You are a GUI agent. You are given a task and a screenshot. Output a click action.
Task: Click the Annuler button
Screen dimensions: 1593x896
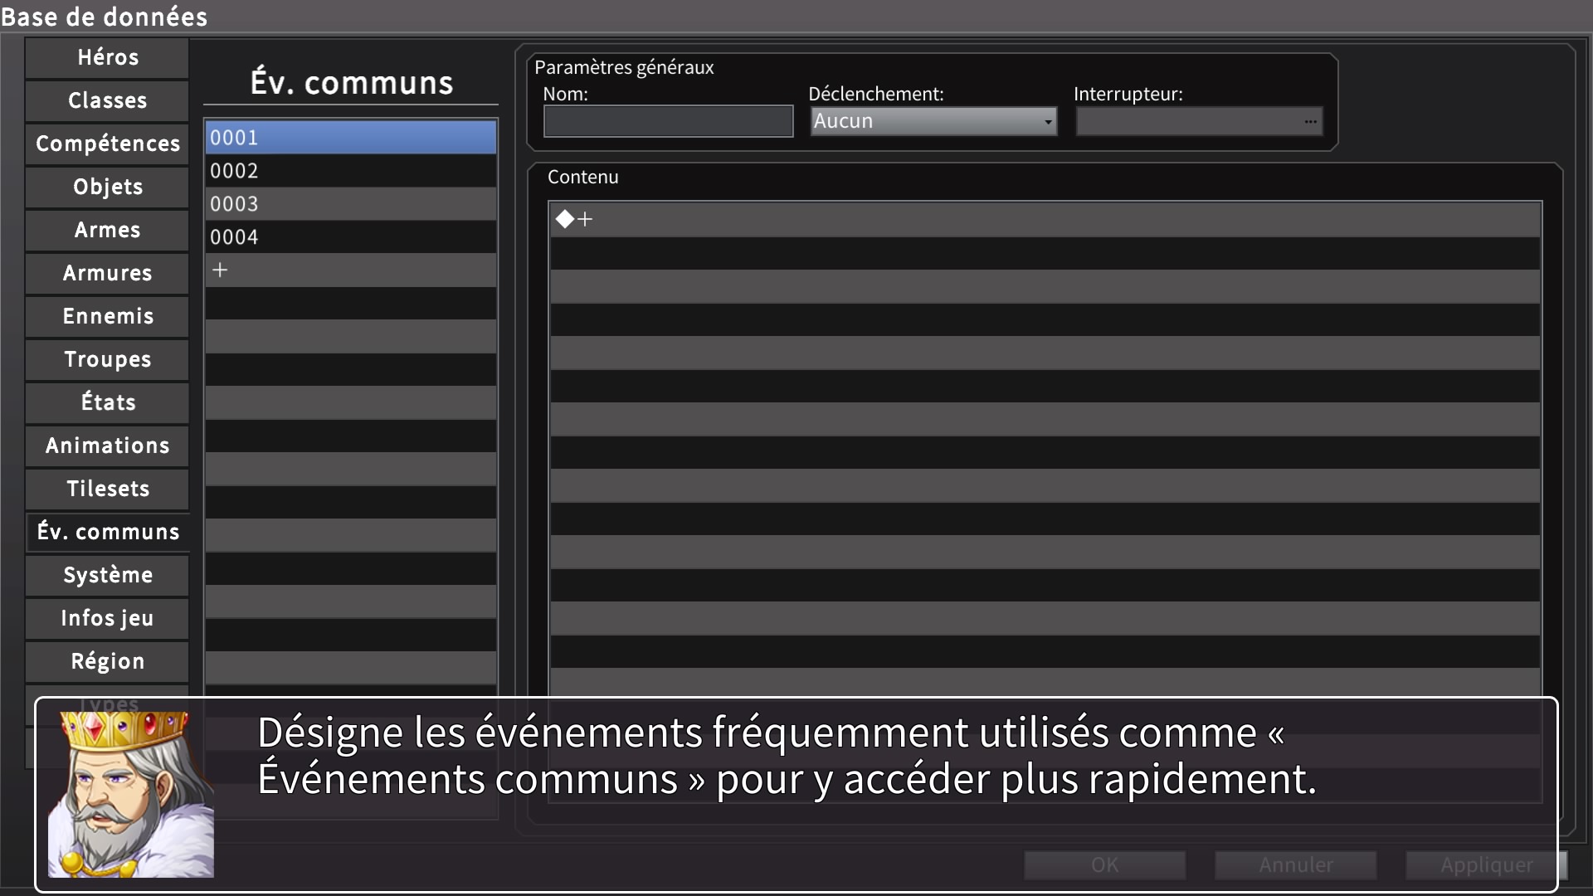point(1296,865)
